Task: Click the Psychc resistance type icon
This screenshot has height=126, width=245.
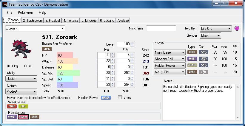Action: pos(23,117)
